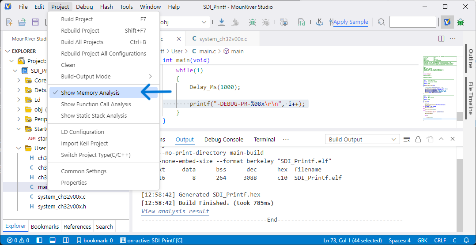Viewport: 476px width, 245px height.
Task: Switch to the system_ch32v00x.c editor tab
Action: pyautogui.click(x=222, y=39)
